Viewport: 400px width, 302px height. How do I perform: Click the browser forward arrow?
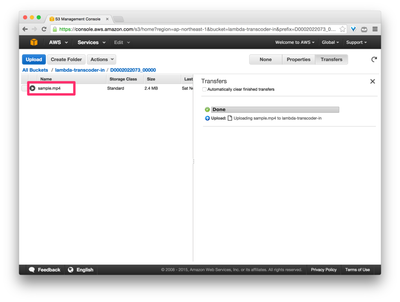(34, 29)
